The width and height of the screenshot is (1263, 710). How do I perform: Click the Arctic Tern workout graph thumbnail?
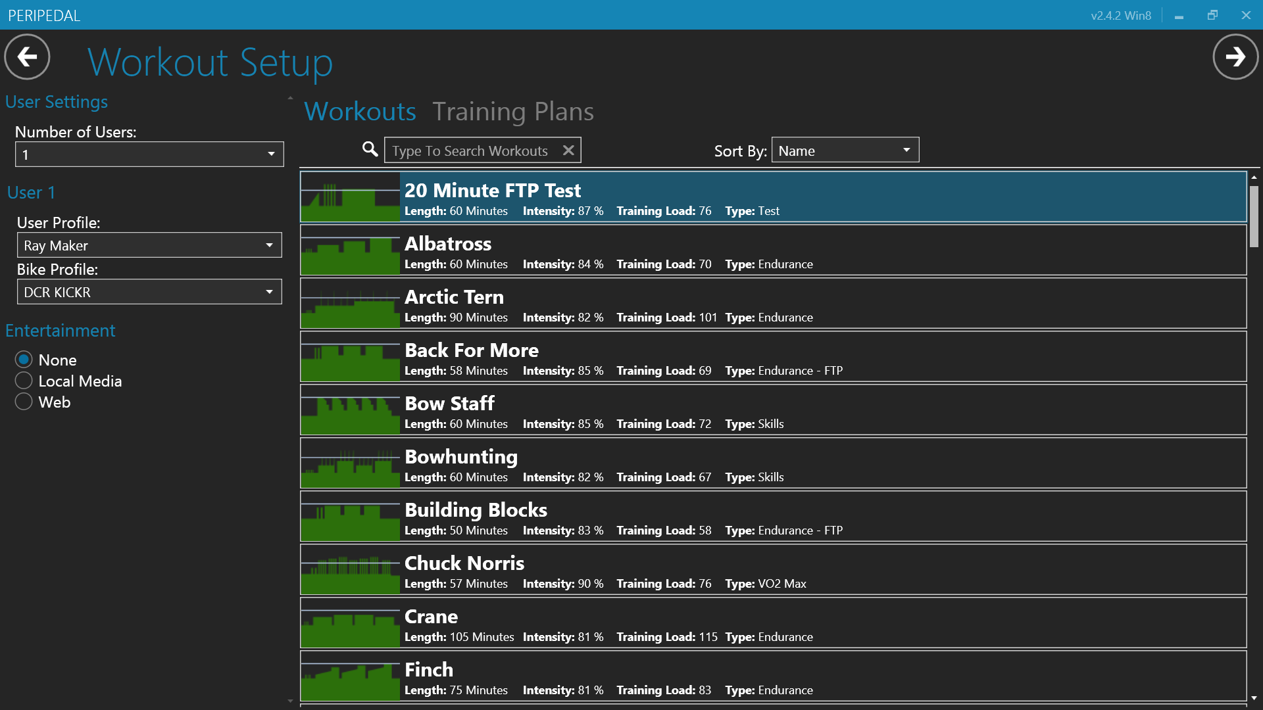(351, 303)
